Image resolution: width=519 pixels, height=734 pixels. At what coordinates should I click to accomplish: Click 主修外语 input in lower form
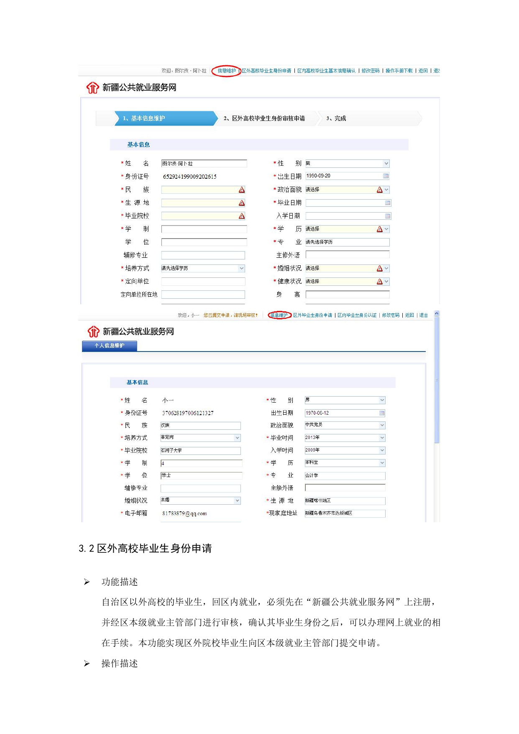coord(345,488)
